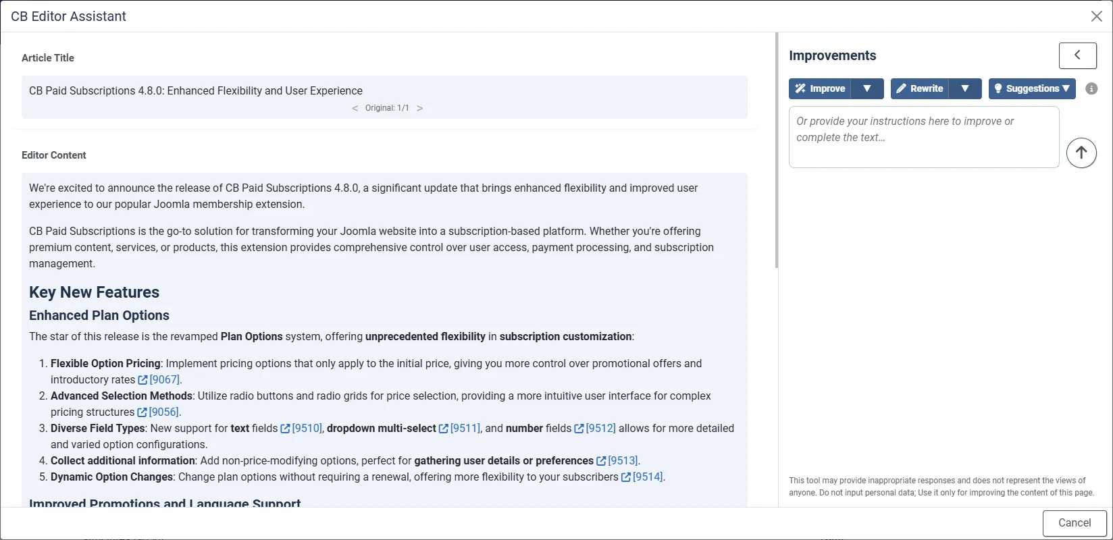Click 'Flexible Option Pricing' list item text
Image resolution: width=1113 pixels, height=540 pixels.
(x=105, y=364)
